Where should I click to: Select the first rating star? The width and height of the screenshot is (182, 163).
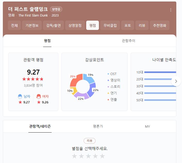pyautogui.click(x=74, y=156)
